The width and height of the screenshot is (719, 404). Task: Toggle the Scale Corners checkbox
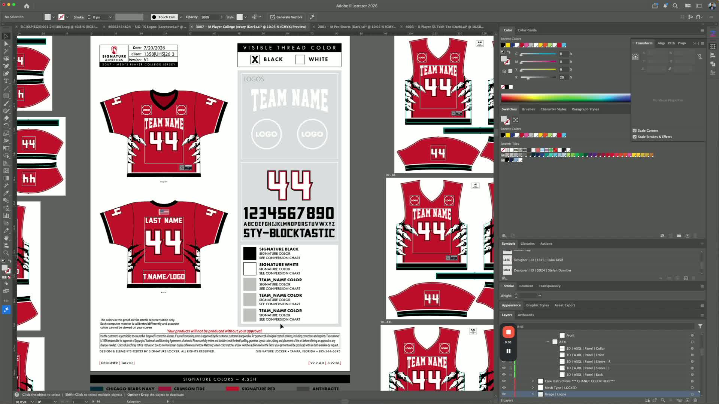point(634,131)
